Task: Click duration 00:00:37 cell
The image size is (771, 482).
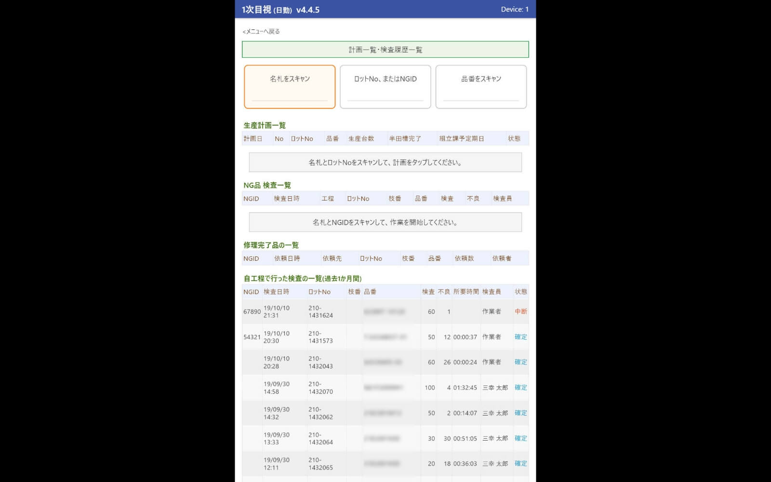Action: coord(465,337)
